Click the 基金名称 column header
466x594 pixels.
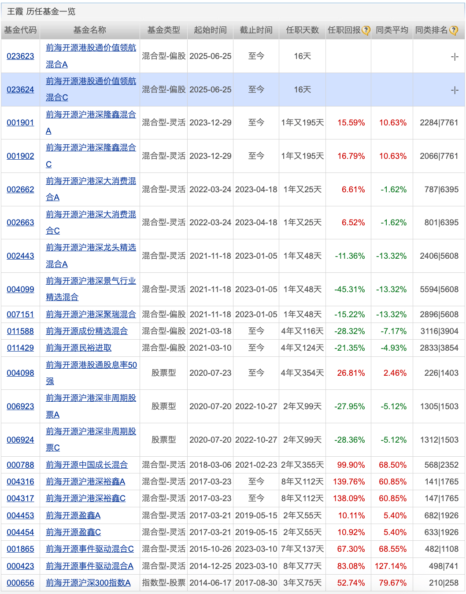90,30
